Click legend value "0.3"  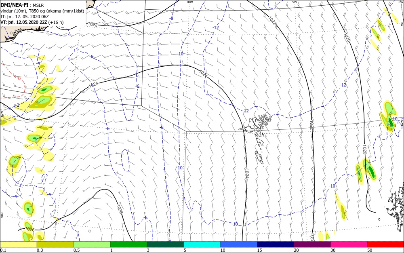click(x=40, y=250)
